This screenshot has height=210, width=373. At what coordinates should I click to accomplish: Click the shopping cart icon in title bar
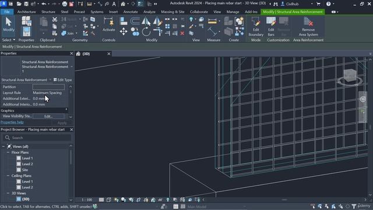click(318, 4)
